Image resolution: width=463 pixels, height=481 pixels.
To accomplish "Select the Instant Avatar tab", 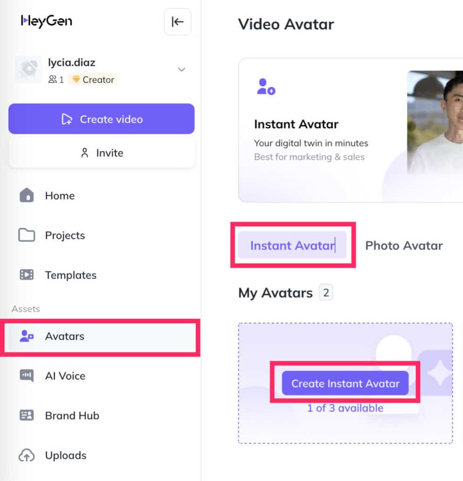I will point(292,245).
